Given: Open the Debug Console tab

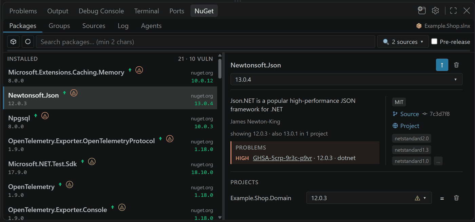Looking at the screenshot, I should [x=101, y=11].
